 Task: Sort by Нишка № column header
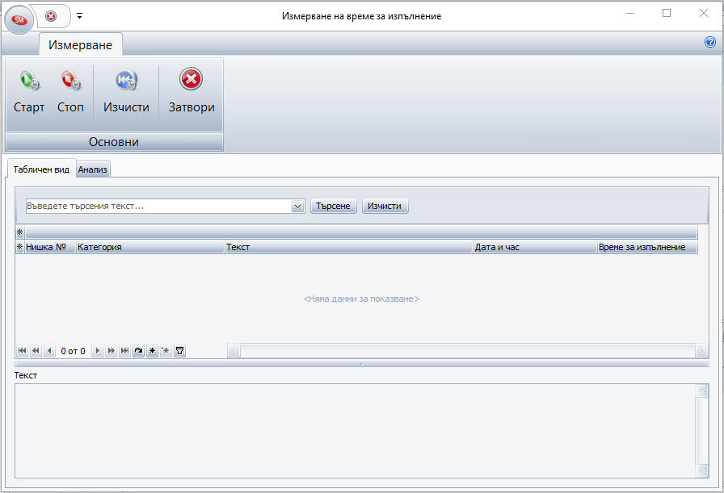pos(50,247)
